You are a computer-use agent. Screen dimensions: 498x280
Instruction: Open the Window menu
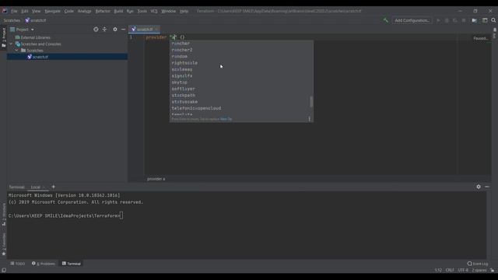click(x=168, y=11)
